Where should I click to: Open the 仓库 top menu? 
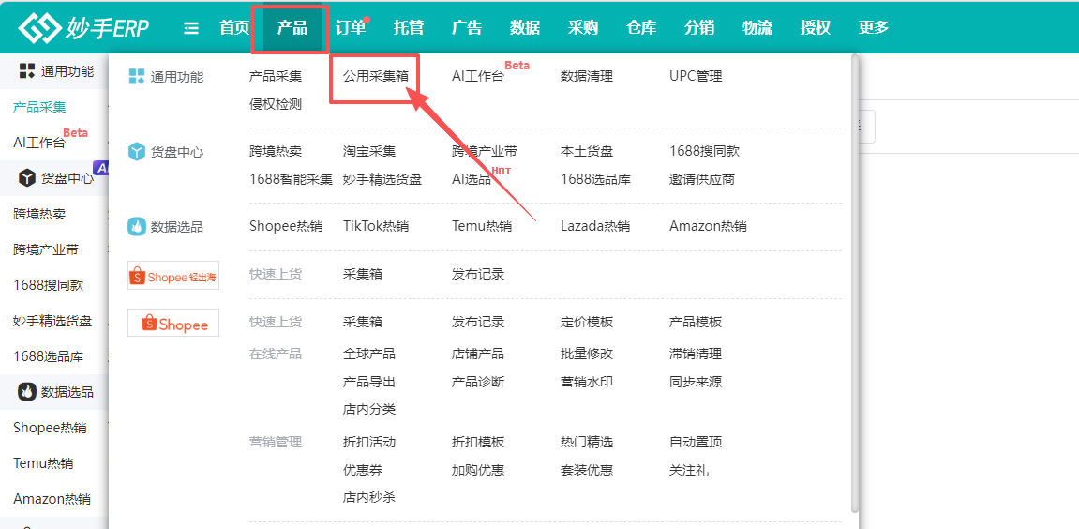tap(641, 27)
